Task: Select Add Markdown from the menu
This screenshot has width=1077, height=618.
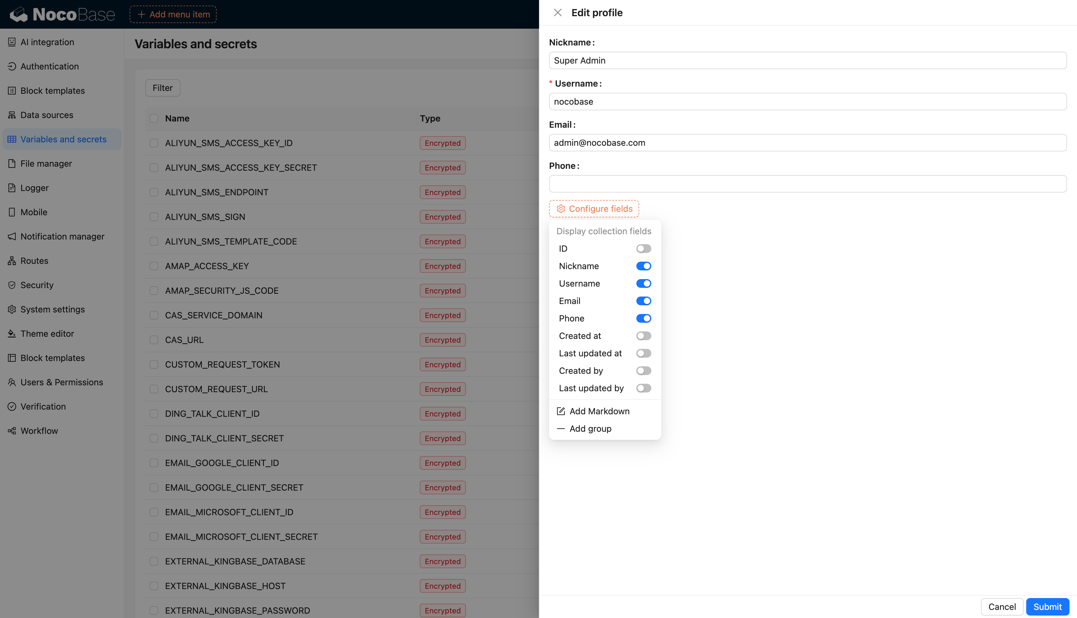Action: click(x=605, y=411)
